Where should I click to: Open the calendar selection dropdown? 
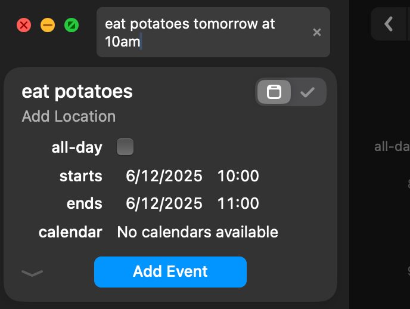click(197, 231)
